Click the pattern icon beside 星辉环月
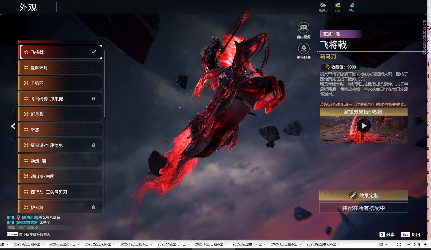 click(26, 68)
